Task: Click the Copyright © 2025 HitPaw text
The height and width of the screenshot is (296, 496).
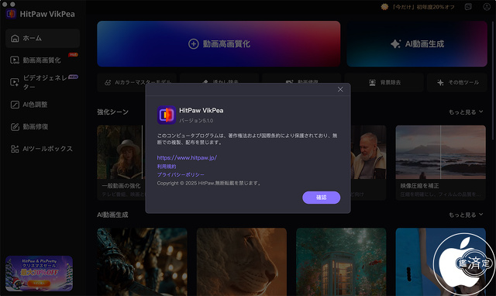Action: pyautogui.click(x=208, y=183)
